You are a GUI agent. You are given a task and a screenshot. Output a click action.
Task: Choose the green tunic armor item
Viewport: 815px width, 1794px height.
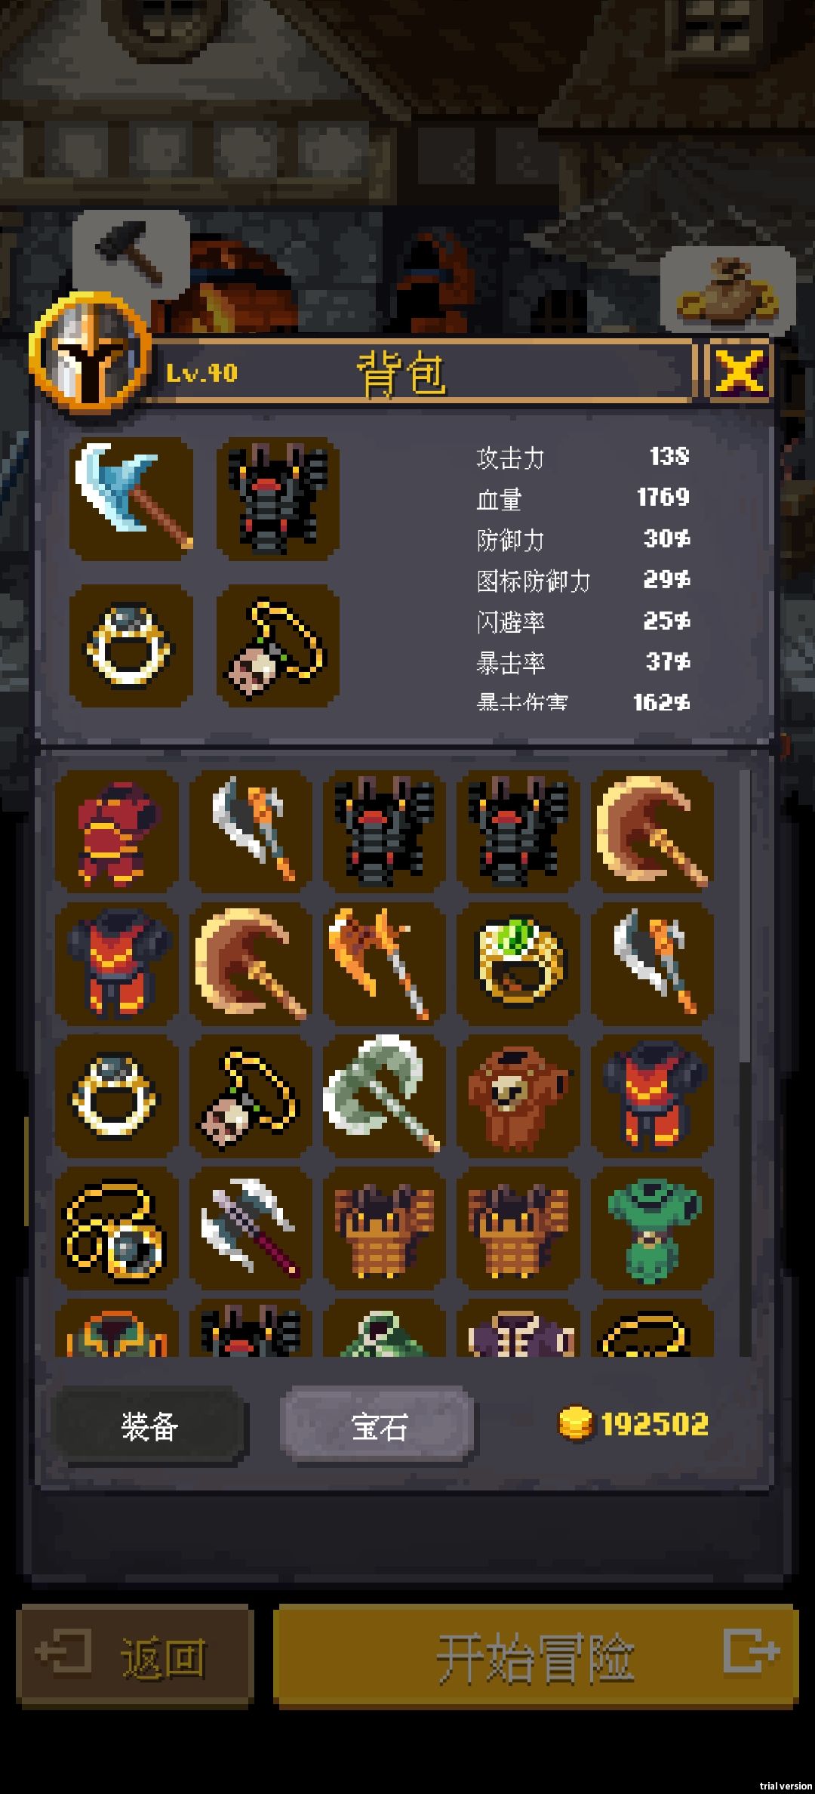(652, 1228)
